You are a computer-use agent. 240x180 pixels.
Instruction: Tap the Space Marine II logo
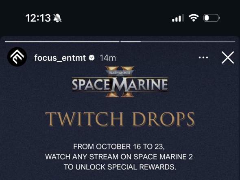pyautogui.click(x=120, y=81)
